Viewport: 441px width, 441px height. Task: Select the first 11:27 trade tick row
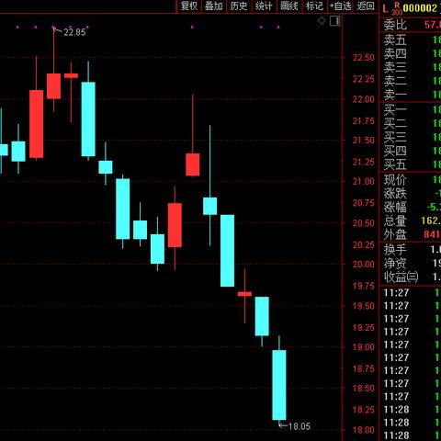coord(412,293)
